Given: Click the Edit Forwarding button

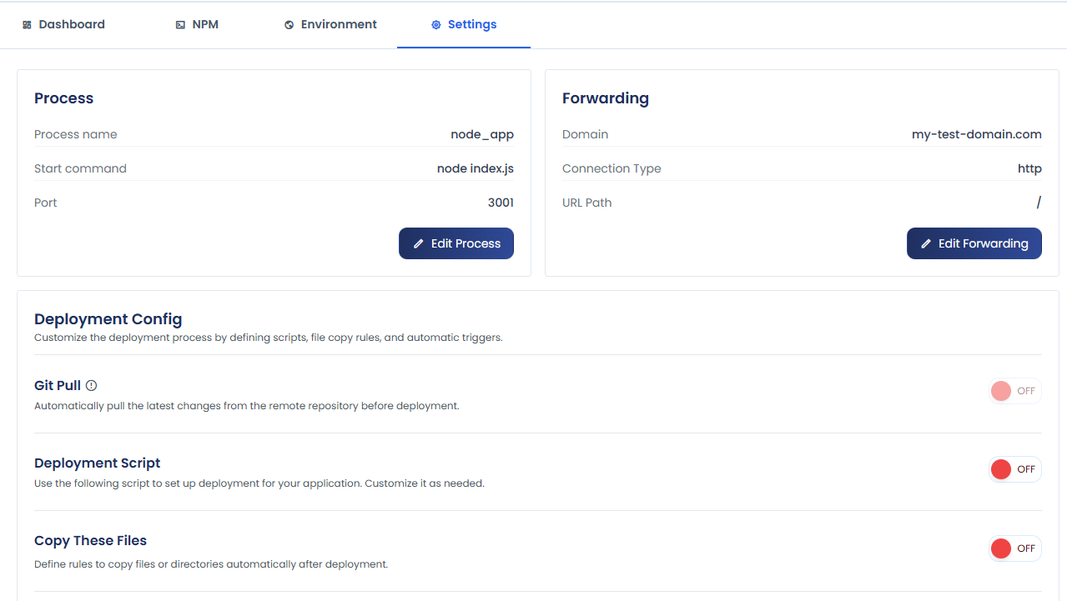Looking at the screenshot, I should [x=974, y=243].
